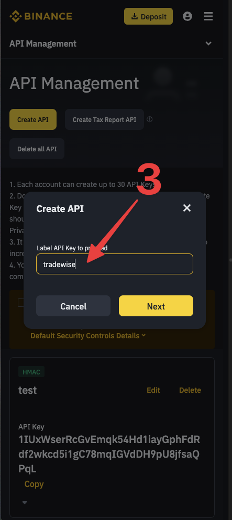Screen dimensions: 232x520
Task: Click the Deposit button
Action: 149,16
